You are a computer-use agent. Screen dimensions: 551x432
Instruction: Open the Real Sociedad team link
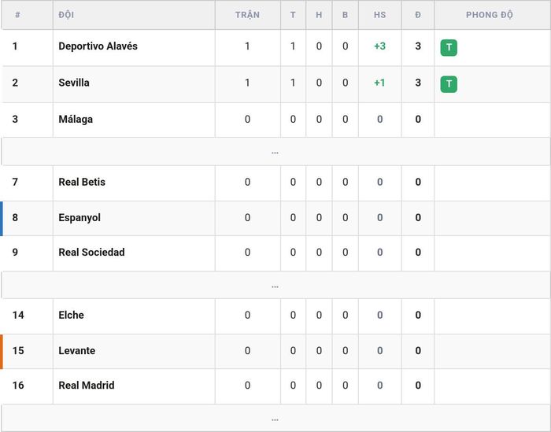click(x=92, y=252)
